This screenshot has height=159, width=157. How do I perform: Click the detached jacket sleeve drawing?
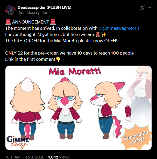click(x=128, y=113)
